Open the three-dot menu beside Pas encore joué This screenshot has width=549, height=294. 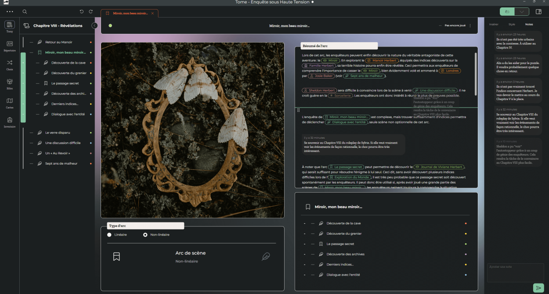coord(470,26)
